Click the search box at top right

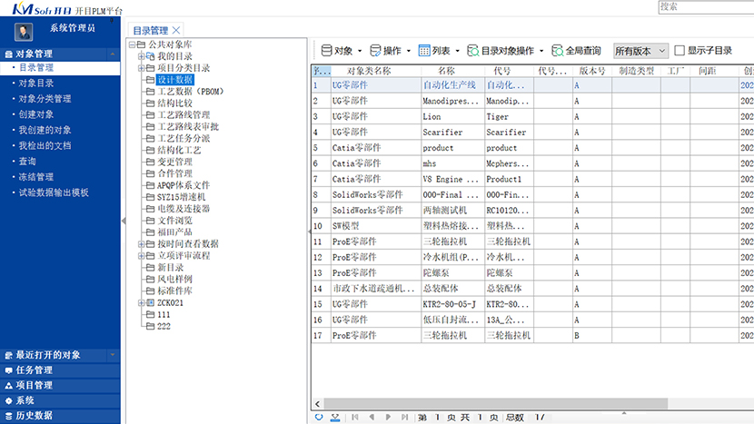pyautogui.click(x=705, y=6)
